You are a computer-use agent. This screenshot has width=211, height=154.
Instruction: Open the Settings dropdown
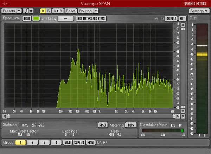pyautogui.click(x=199, y=11)
